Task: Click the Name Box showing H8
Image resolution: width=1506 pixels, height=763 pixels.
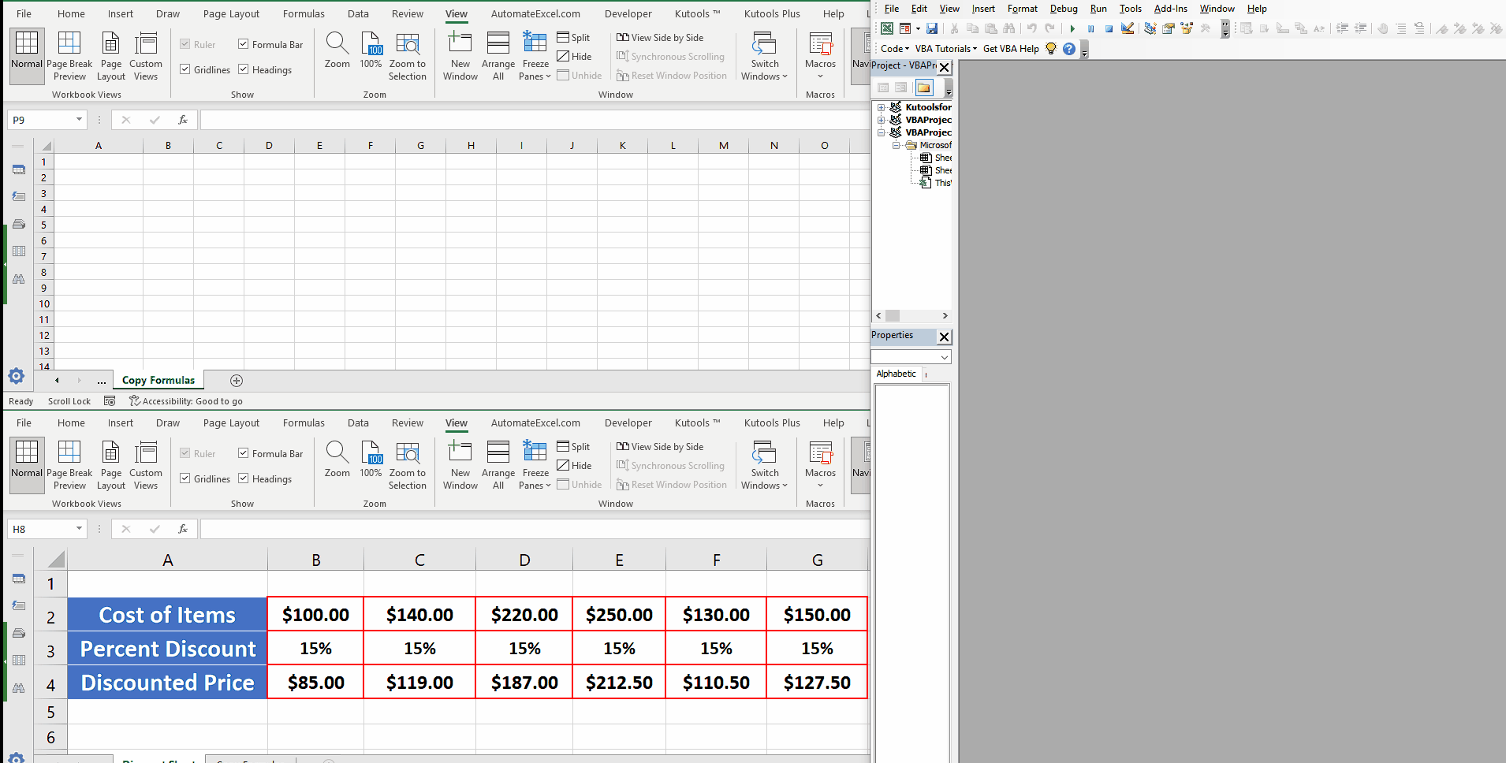Action: click(x=41, y=529)
